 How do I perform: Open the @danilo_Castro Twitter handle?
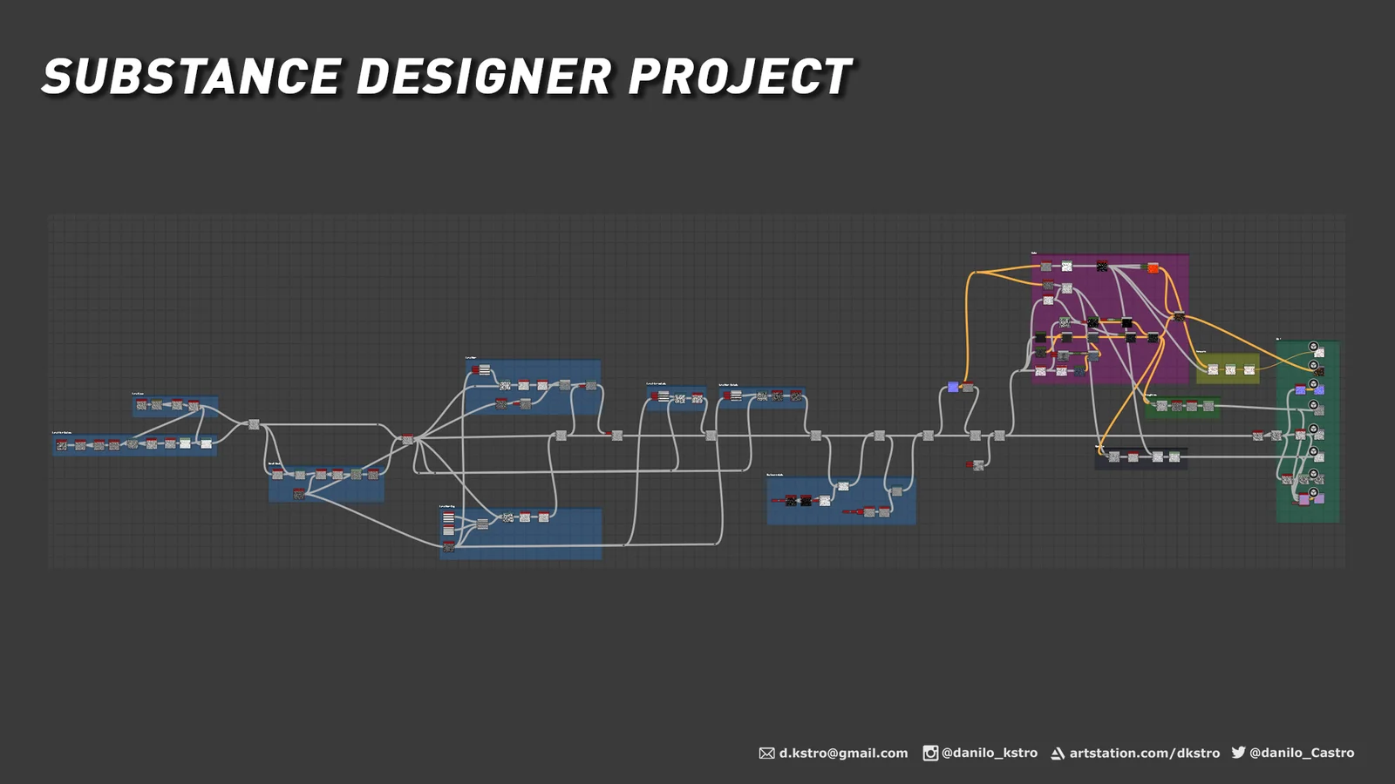[1302, 754]
